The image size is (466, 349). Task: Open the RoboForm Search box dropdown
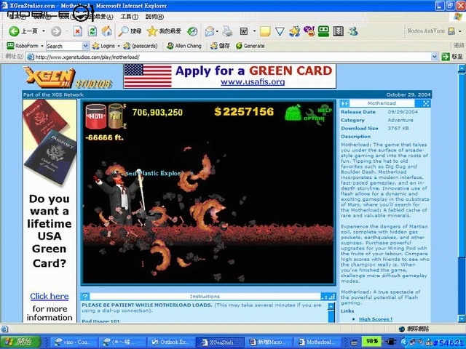coord(85,46)
